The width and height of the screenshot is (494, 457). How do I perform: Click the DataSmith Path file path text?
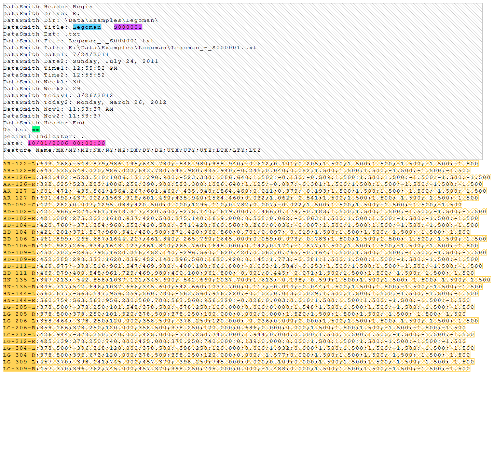tap(162, 47)
